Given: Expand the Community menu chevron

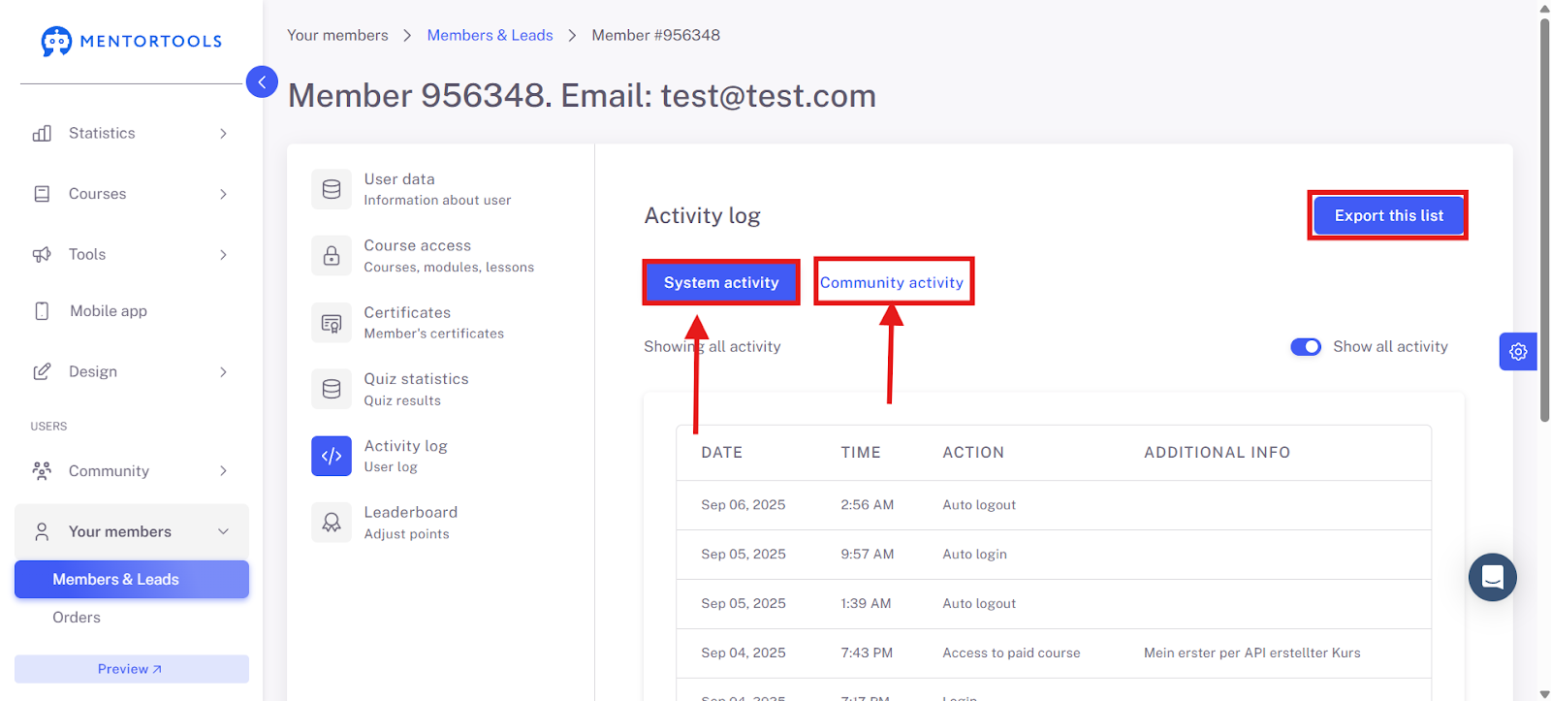Looking at the screenshot, I should (x=223, y=471).
